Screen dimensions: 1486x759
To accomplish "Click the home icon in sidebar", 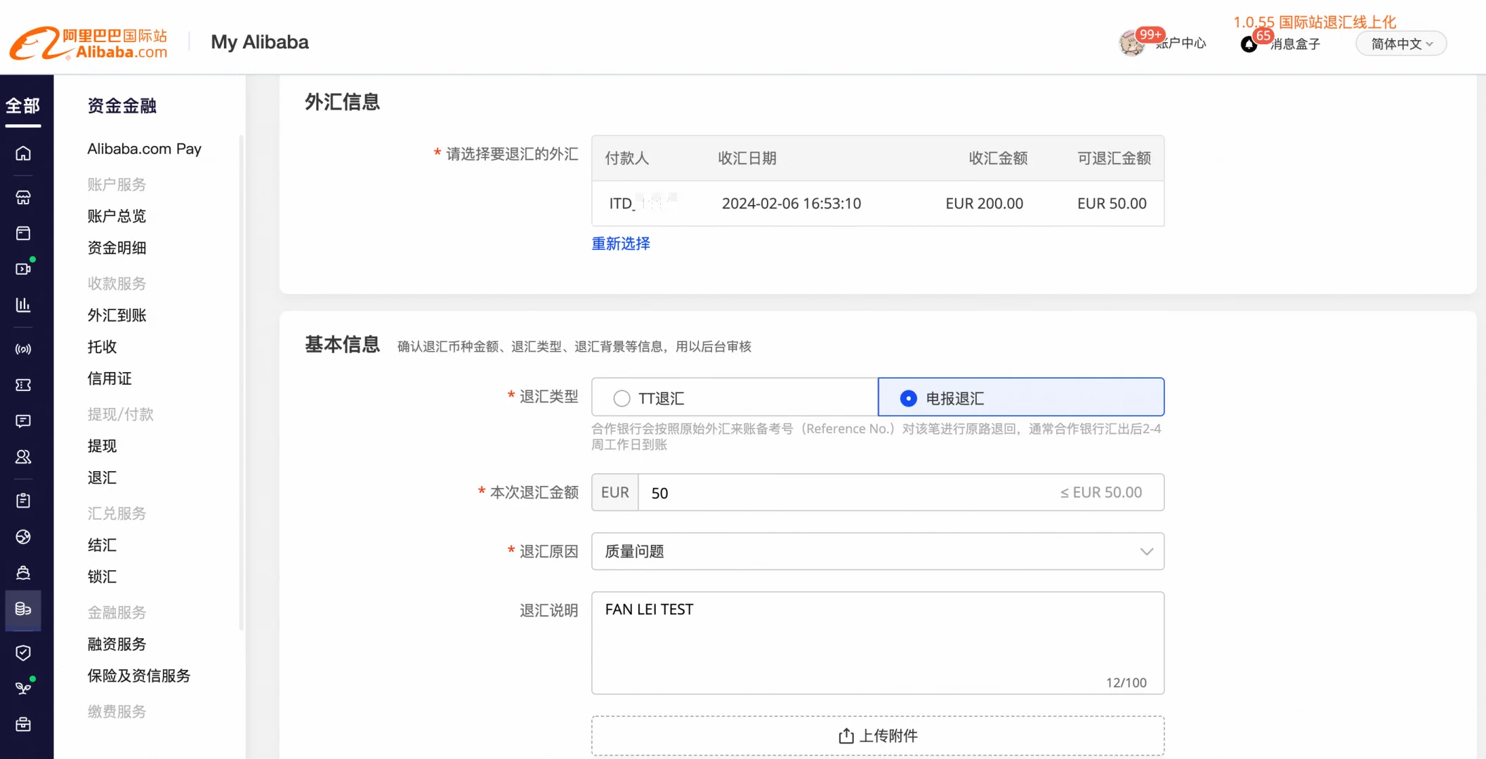I will 23,153.
